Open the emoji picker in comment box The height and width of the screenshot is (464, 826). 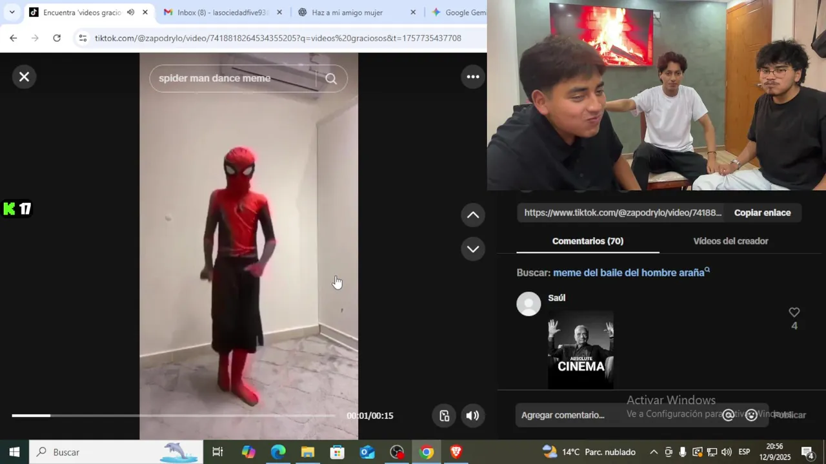751,415
